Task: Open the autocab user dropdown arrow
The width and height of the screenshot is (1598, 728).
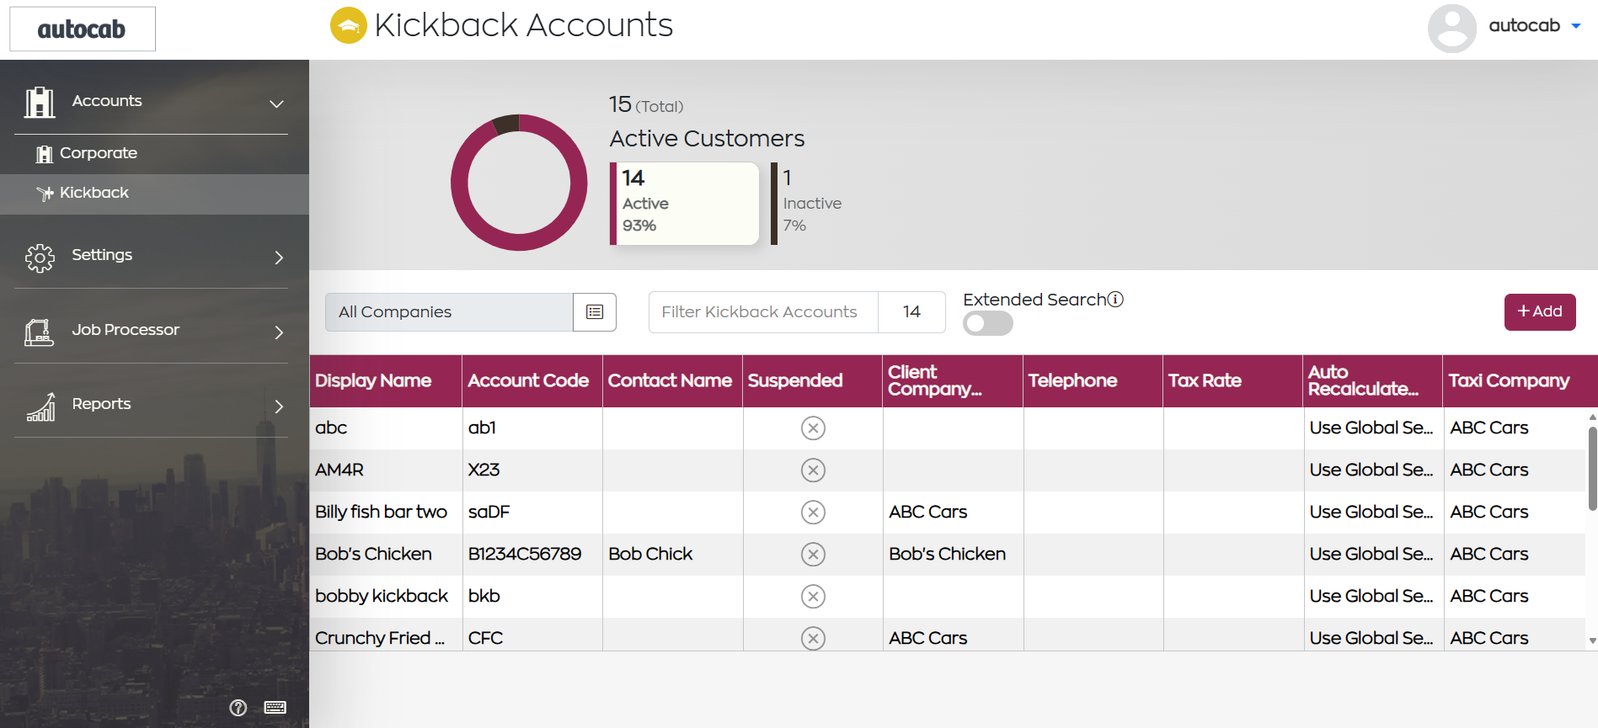Action: pyautogui.click(x=1576, y=26)
